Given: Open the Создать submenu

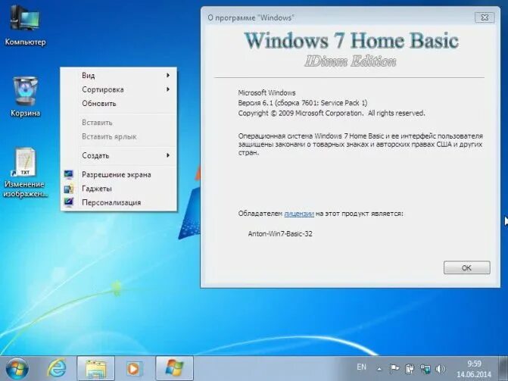Looking at the screenshot, I should click(x=119, y=155).
